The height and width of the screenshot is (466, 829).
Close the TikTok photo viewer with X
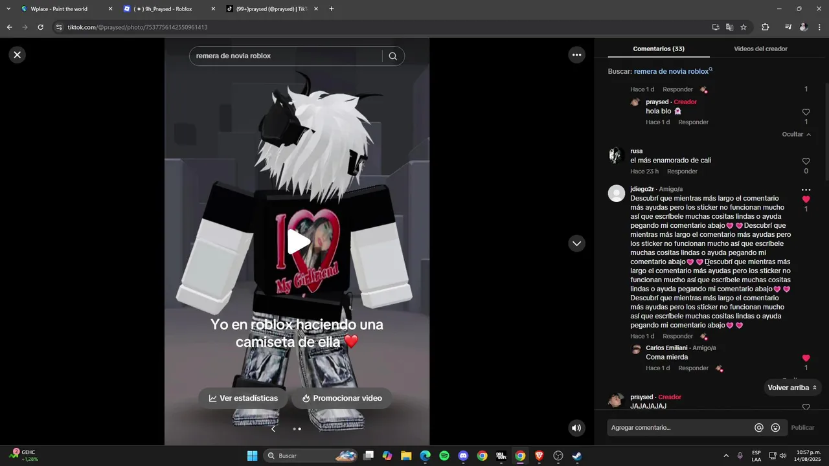point(17,55)
